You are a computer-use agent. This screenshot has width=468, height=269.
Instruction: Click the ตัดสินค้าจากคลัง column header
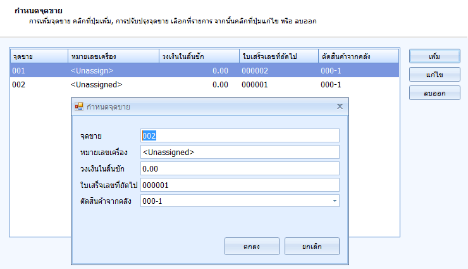tap(358, 56)
